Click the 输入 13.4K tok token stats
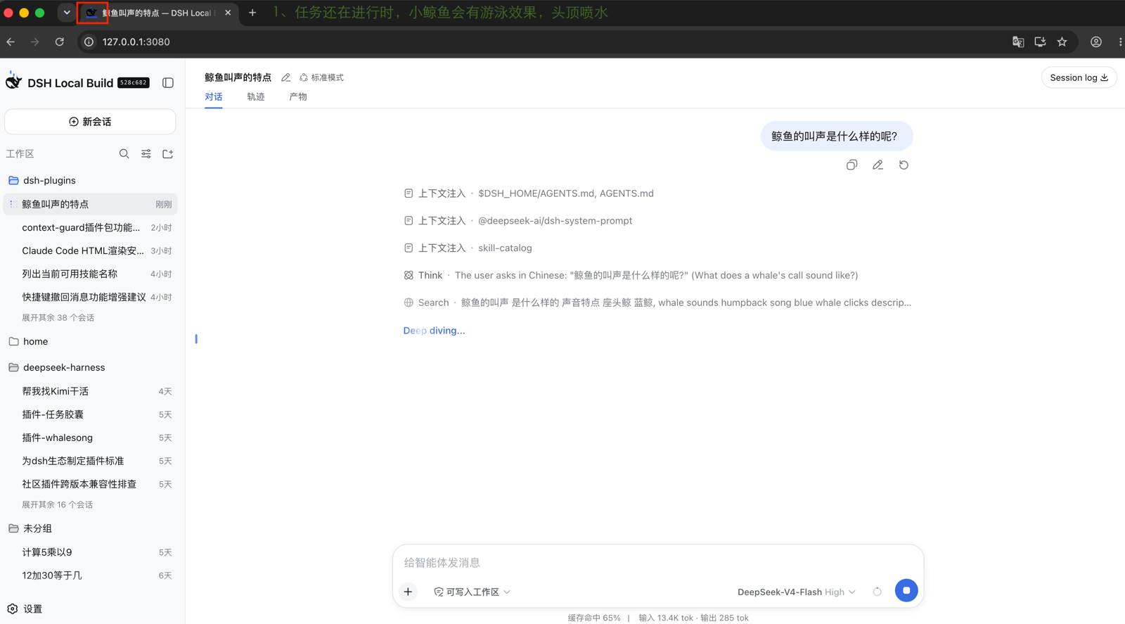 pyautogui.click(x=666, y=618)
